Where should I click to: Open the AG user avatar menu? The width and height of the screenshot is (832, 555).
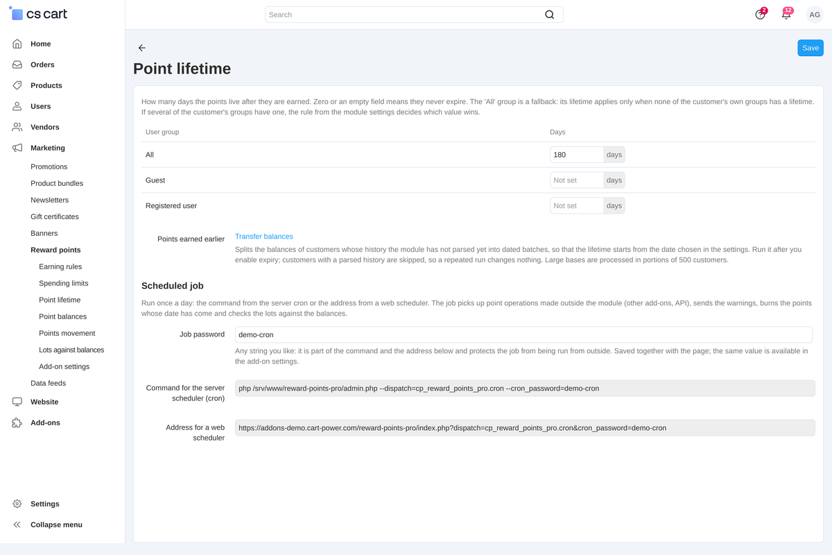tap(815, 15)
